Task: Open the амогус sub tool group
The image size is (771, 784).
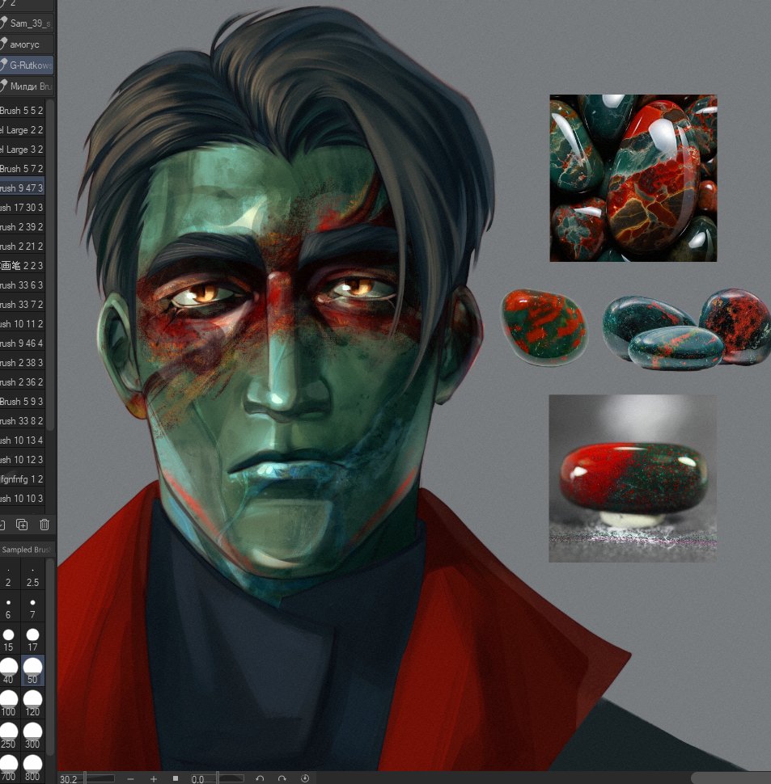Action: [27, 44]
